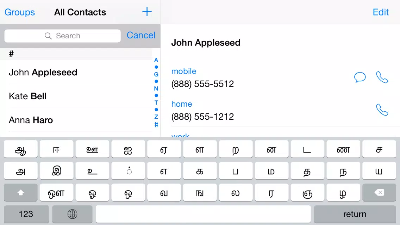Screen dimensions: 400x225
Task: Tap the Tamil key ஊ
Action: click(x=92, y=149)
